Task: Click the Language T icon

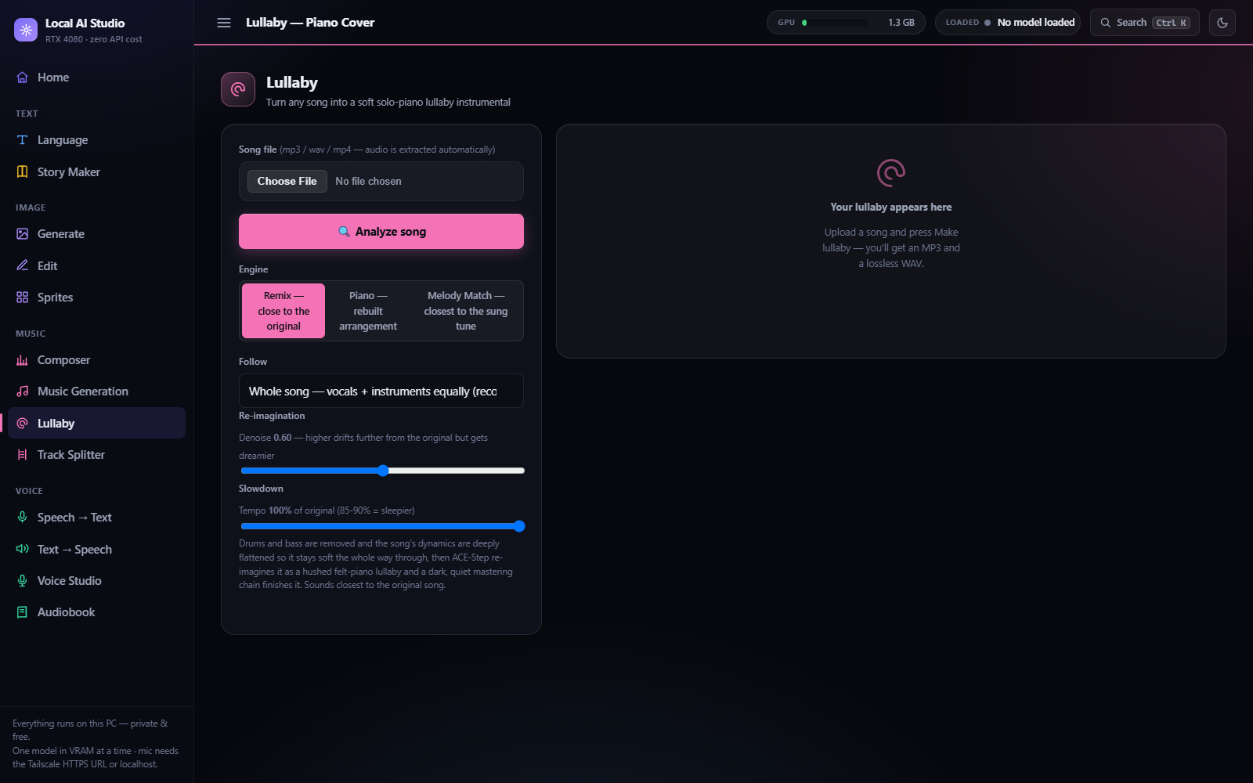Action: 23,140
